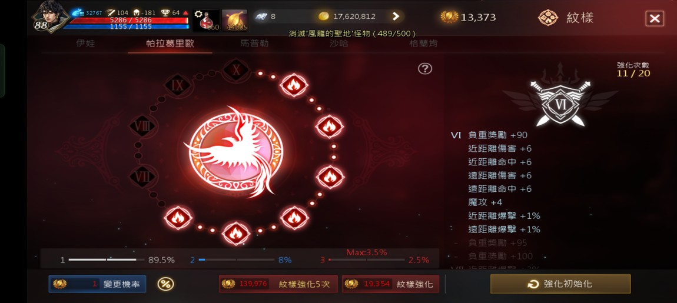
Task: Select the locked rune node VII
Action: click(x=142, y=177)
